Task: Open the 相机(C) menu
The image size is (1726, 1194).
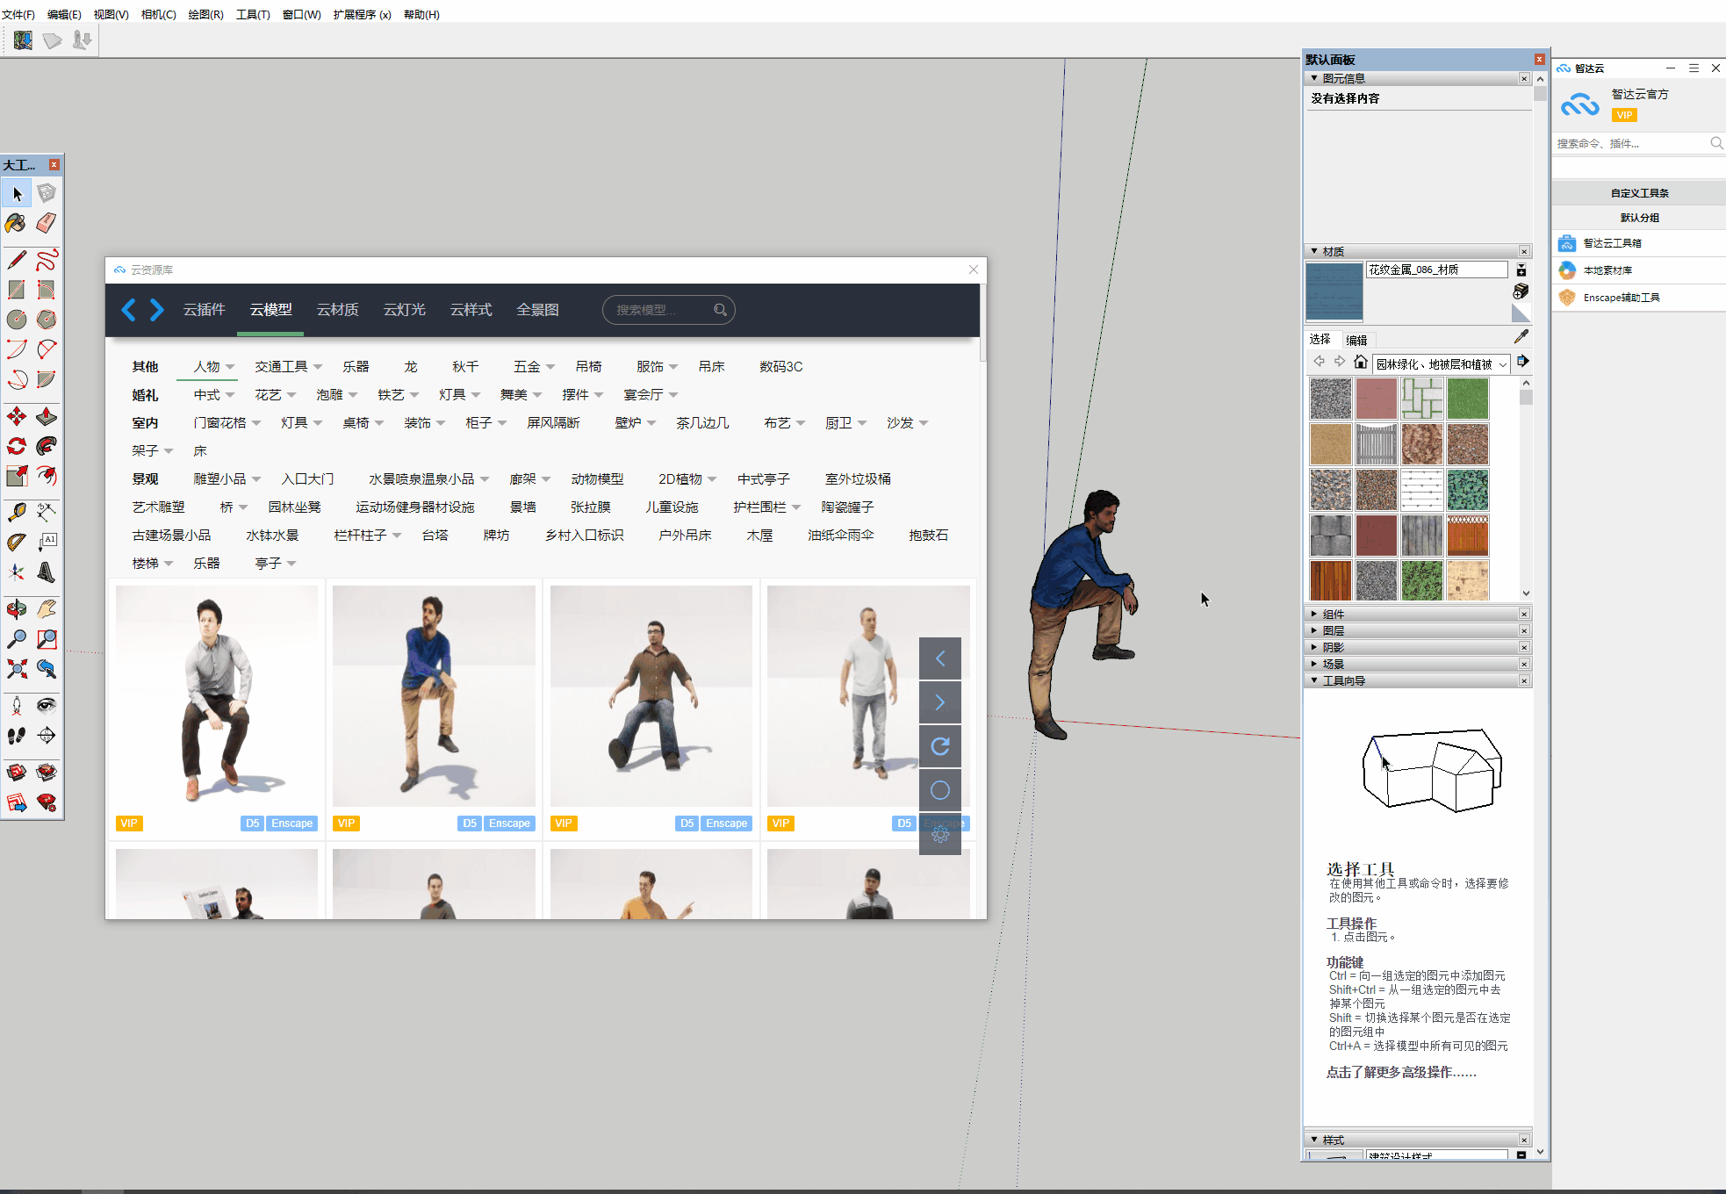Action: click(x=158, y=14)
